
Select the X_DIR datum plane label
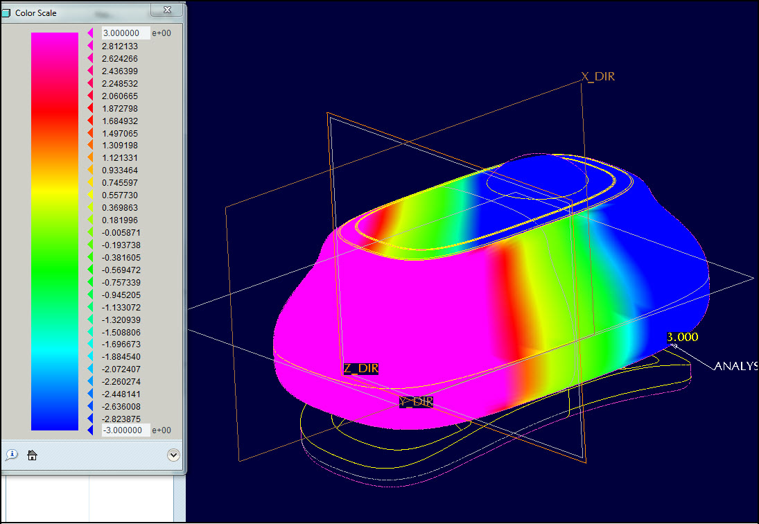tap(597, 76)
